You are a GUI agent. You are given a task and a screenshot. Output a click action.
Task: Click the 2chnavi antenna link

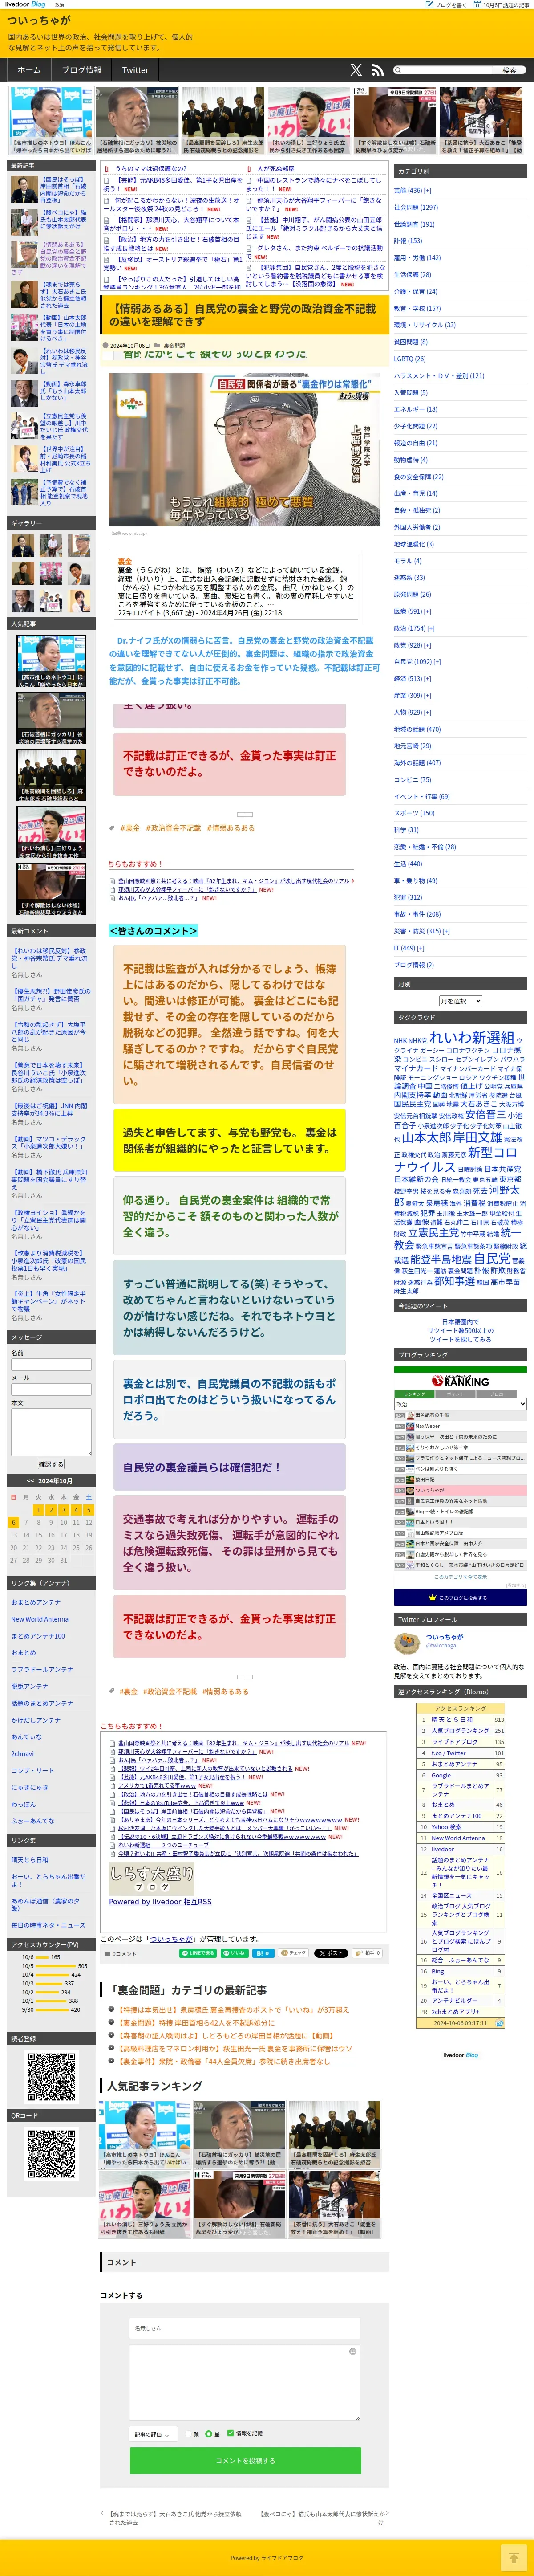(x=22, y=1753)
